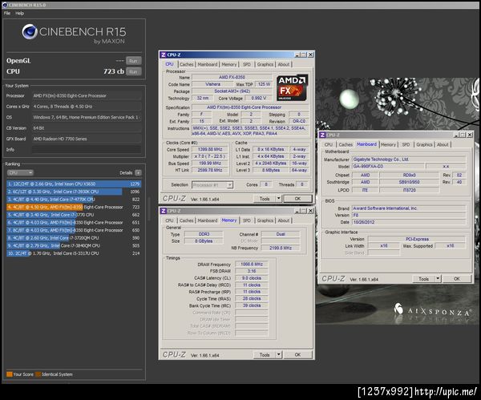The height and width of the screenshot is (400, 481).
Task: Click the Cinebench app icon in title bar
Action: (5, 5)
